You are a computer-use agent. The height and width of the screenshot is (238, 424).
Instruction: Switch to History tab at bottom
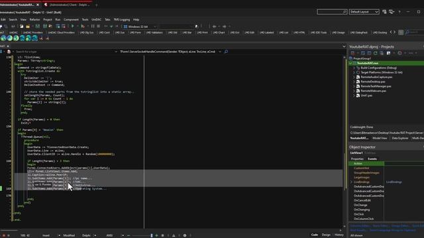click(339, 235)
